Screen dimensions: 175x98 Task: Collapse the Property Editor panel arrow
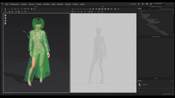point(138,37)
